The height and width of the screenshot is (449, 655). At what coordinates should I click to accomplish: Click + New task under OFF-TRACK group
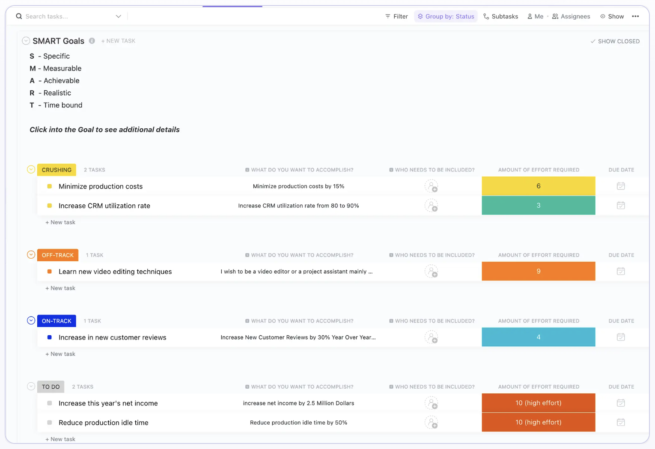click(60, 288)
